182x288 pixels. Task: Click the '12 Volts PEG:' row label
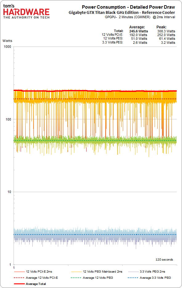click(x=113, y=38)
